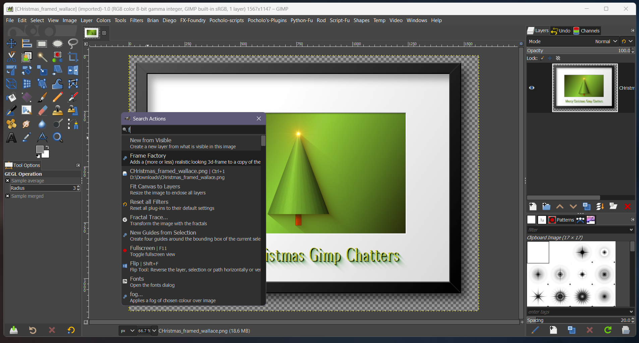The width and height of the screenshot is (639, 343).
Task: Open the Colors menu
Action: pyautogui.click(x=104, y=20)
